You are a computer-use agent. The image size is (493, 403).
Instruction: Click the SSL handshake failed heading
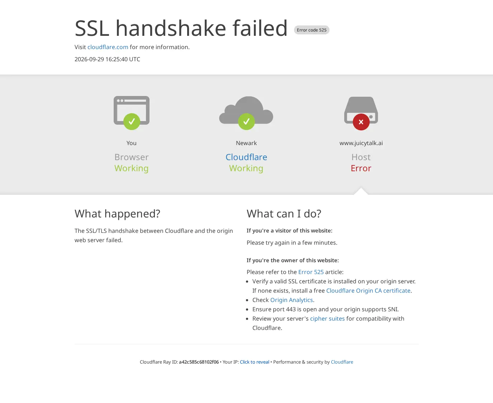(x=181, y=28)
